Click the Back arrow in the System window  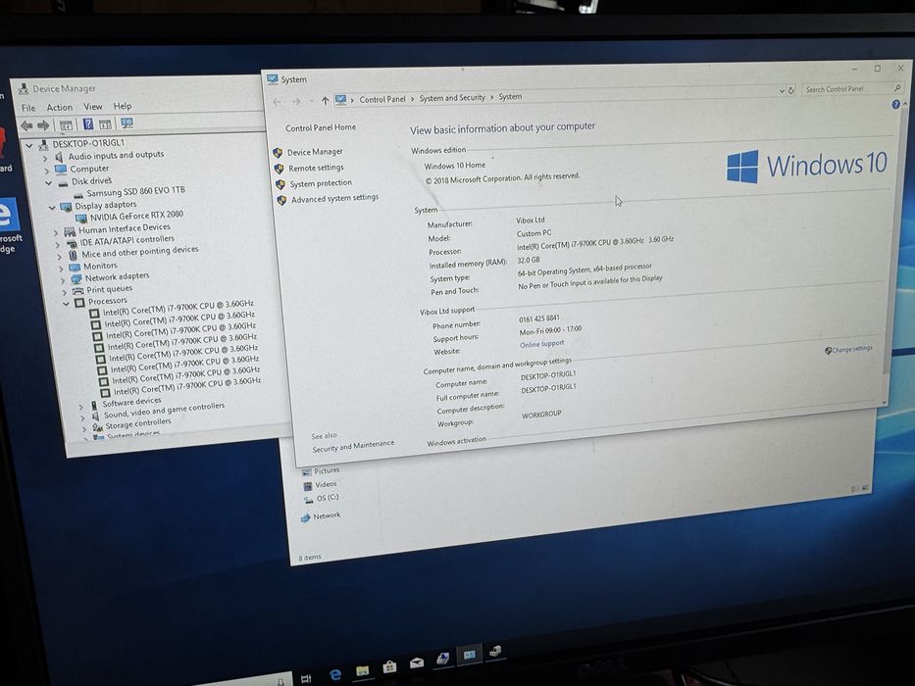coord(278,102)
